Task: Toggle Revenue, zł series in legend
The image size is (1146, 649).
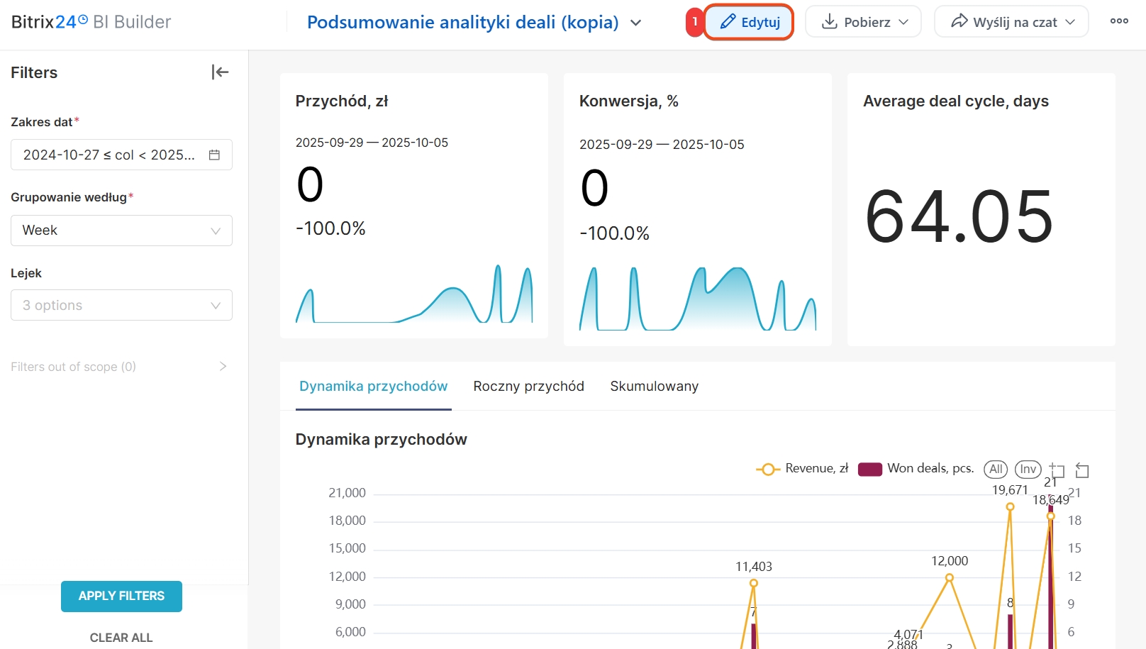Action: 802,469
